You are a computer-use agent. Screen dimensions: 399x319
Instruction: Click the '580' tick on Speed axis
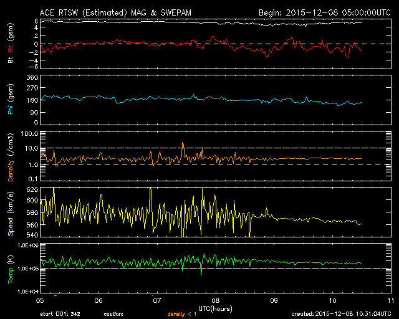coord(32,212)
